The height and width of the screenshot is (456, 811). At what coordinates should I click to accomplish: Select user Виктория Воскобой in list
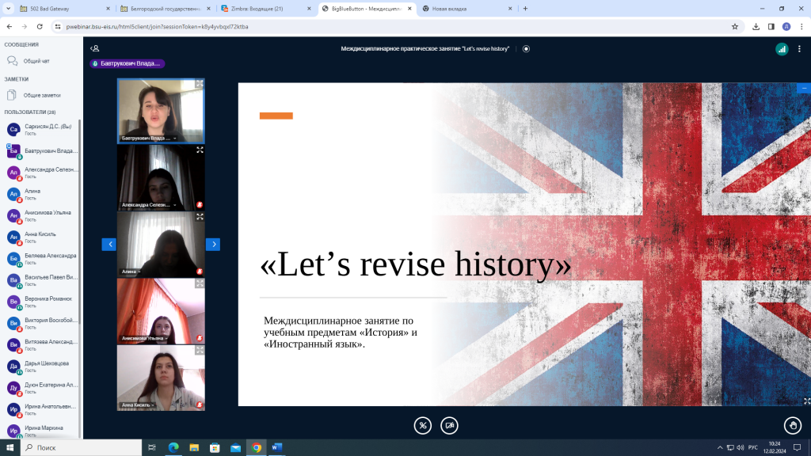click(x=40, y=323)
